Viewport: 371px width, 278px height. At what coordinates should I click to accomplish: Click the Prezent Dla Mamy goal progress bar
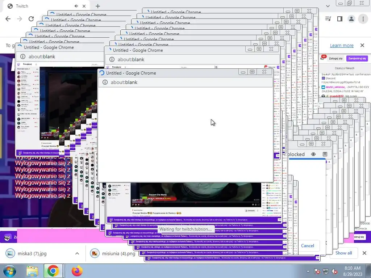click(x=159, y=199)
